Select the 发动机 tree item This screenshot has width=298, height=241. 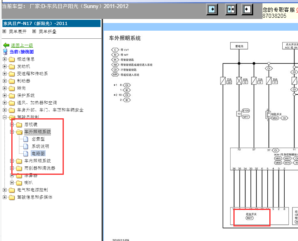click(x=23, y=66)
